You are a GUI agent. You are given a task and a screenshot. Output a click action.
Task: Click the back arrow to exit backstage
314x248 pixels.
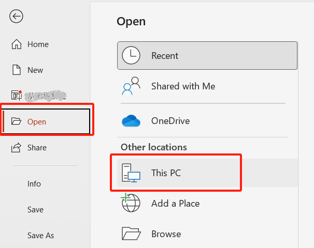(17, 17)
